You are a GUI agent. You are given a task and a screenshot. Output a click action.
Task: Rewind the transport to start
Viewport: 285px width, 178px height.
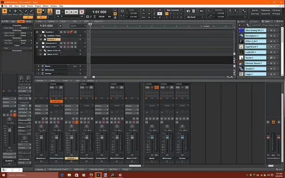[x=58, y=12]
